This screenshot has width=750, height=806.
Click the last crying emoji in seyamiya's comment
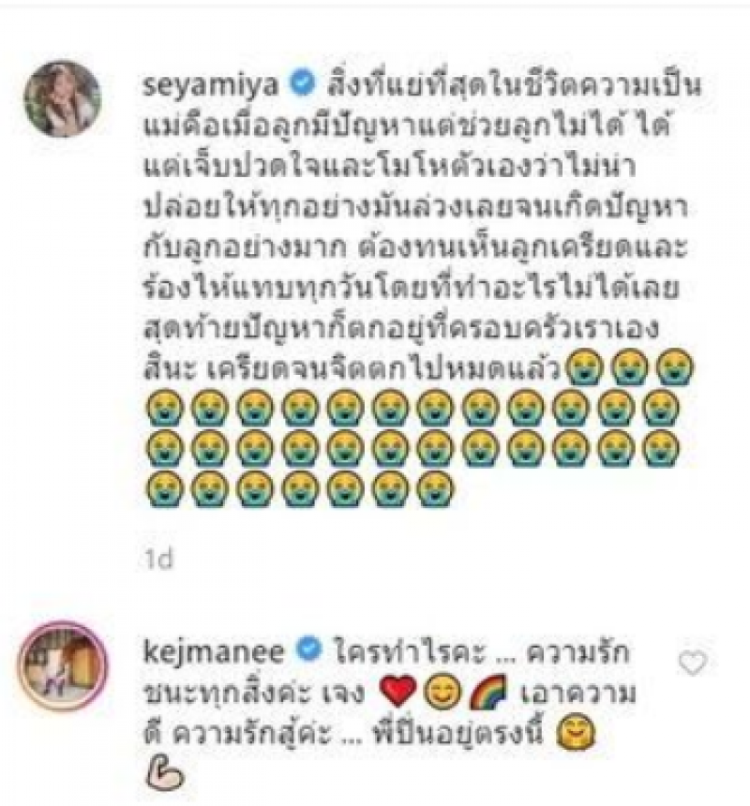[436, 489]
